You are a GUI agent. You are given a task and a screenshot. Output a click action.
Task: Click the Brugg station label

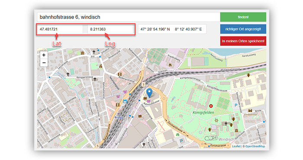pos(119,117)
